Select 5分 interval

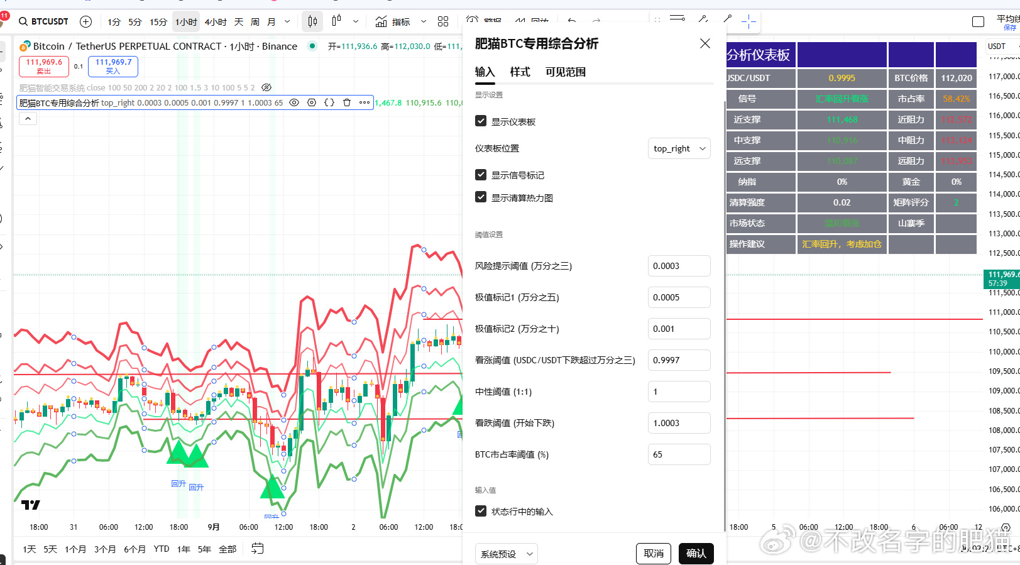[135, 22]
